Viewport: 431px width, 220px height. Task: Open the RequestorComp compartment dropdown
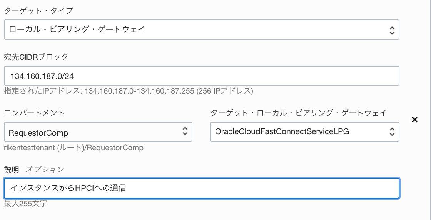pyautogui.click(x=98, y=132)
